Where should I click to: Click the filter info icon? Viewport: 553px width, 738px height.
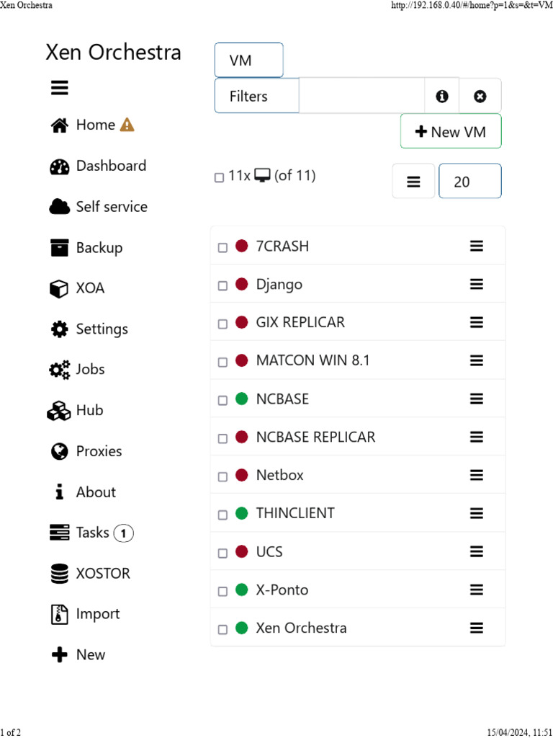[x=442, y=97]
